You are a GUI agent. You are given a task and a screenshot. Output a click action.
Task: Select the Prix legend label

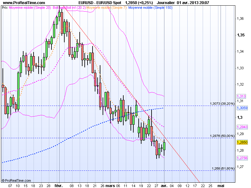coord(5,8)
